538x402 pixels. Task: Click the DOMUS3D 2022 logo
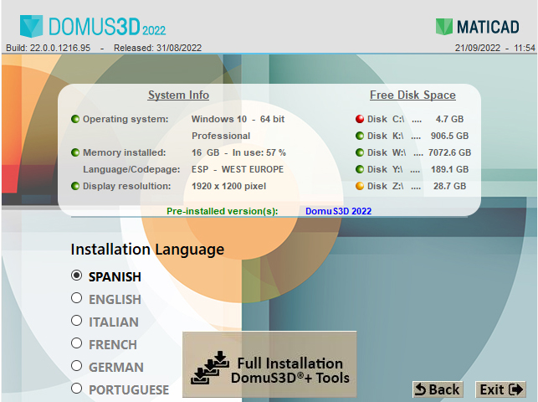[x=93, y=26]
